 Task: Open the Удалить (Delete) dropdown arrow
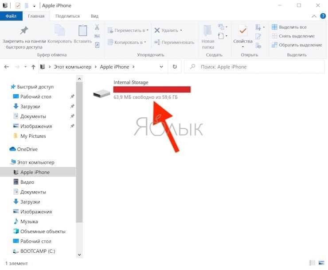[x=181, y=30]
